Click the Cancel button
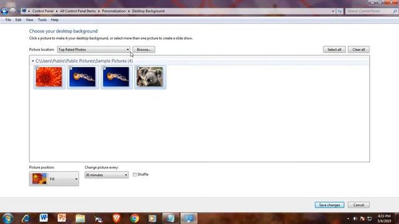 358,205
